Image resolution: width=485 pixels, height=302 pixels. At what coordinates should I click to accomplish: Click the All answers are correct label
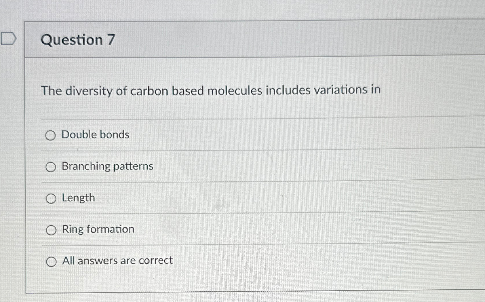[x=117, y=261]
